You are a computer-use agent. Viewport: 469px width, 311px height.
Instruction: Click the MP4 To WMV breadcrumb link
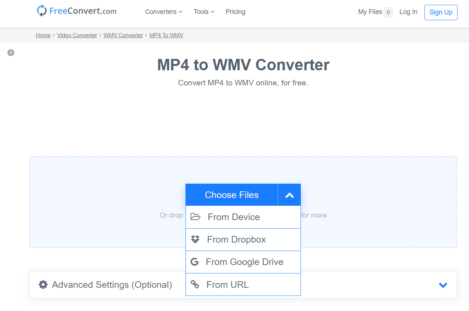[x=166, y=35]
